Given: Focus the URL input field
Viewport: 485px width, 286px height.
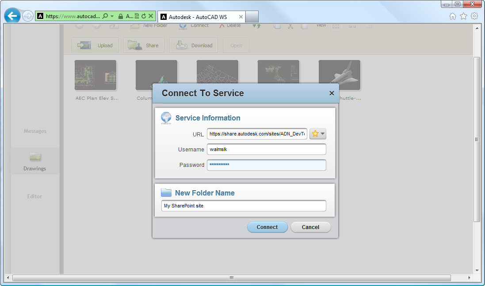Looking at the screenshot, I should (257, 134).
